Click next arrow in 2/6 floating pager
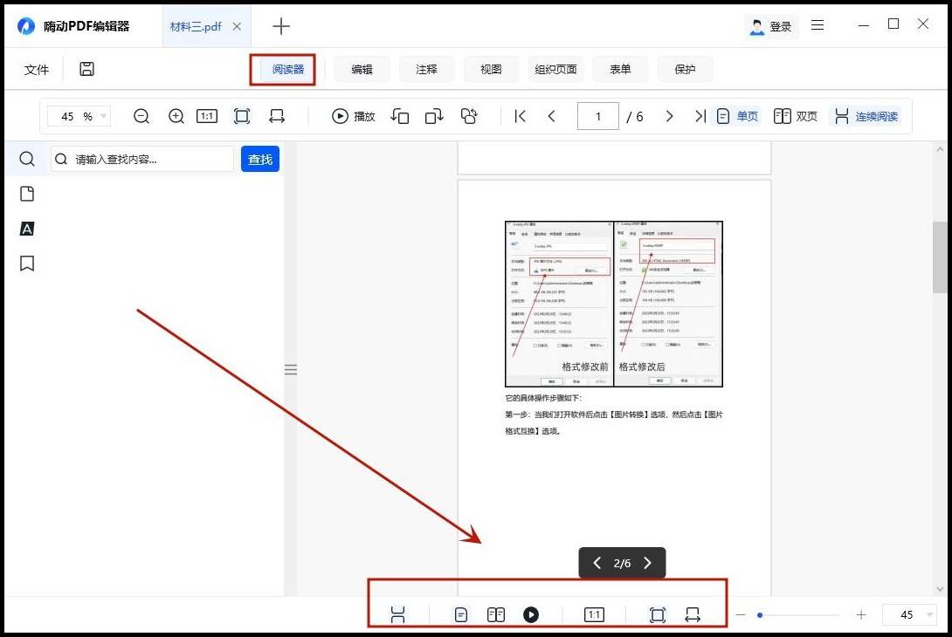This screenshot has height=637, width=952. 647,563
